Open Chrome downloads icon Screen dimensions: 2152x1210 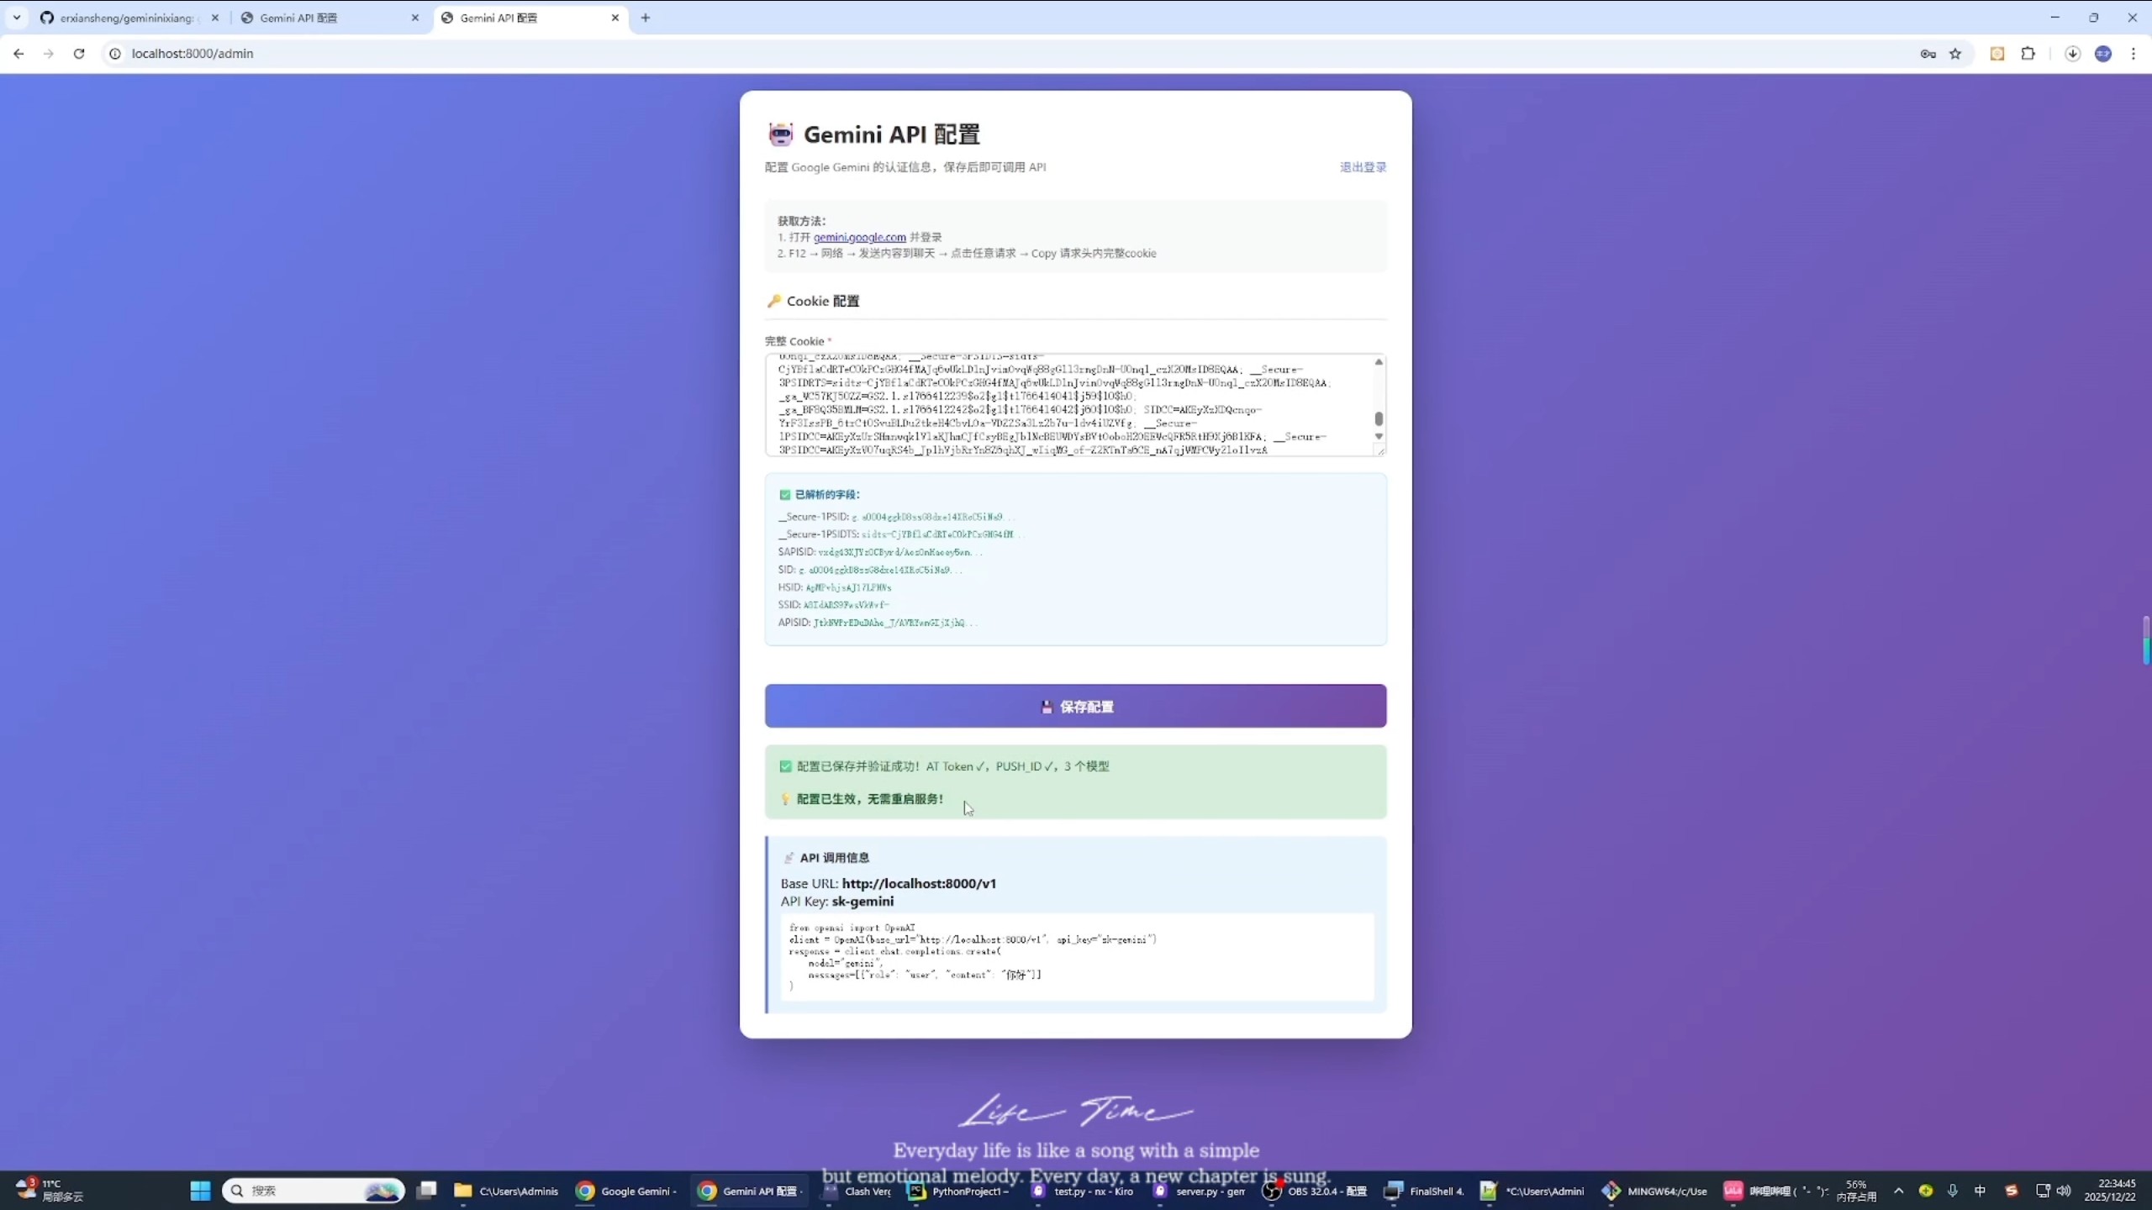point(2072,54)
